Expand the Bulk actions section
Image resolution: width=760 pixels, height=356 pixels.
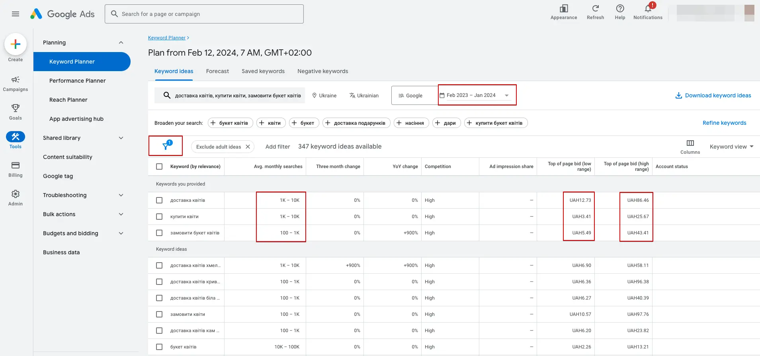pyautogui.click(x=121, y=214)
